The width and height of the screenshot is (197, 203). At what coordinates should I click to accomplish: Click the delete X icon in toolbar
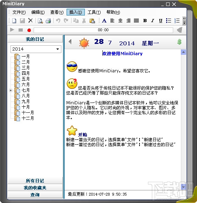[x=30, y=21]
